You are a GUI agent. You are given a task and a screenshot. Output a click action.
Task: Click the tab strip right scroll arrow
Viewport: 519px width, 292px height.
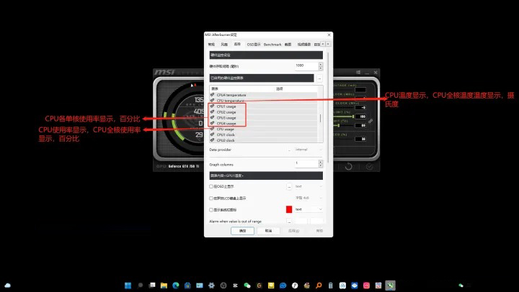328,44
